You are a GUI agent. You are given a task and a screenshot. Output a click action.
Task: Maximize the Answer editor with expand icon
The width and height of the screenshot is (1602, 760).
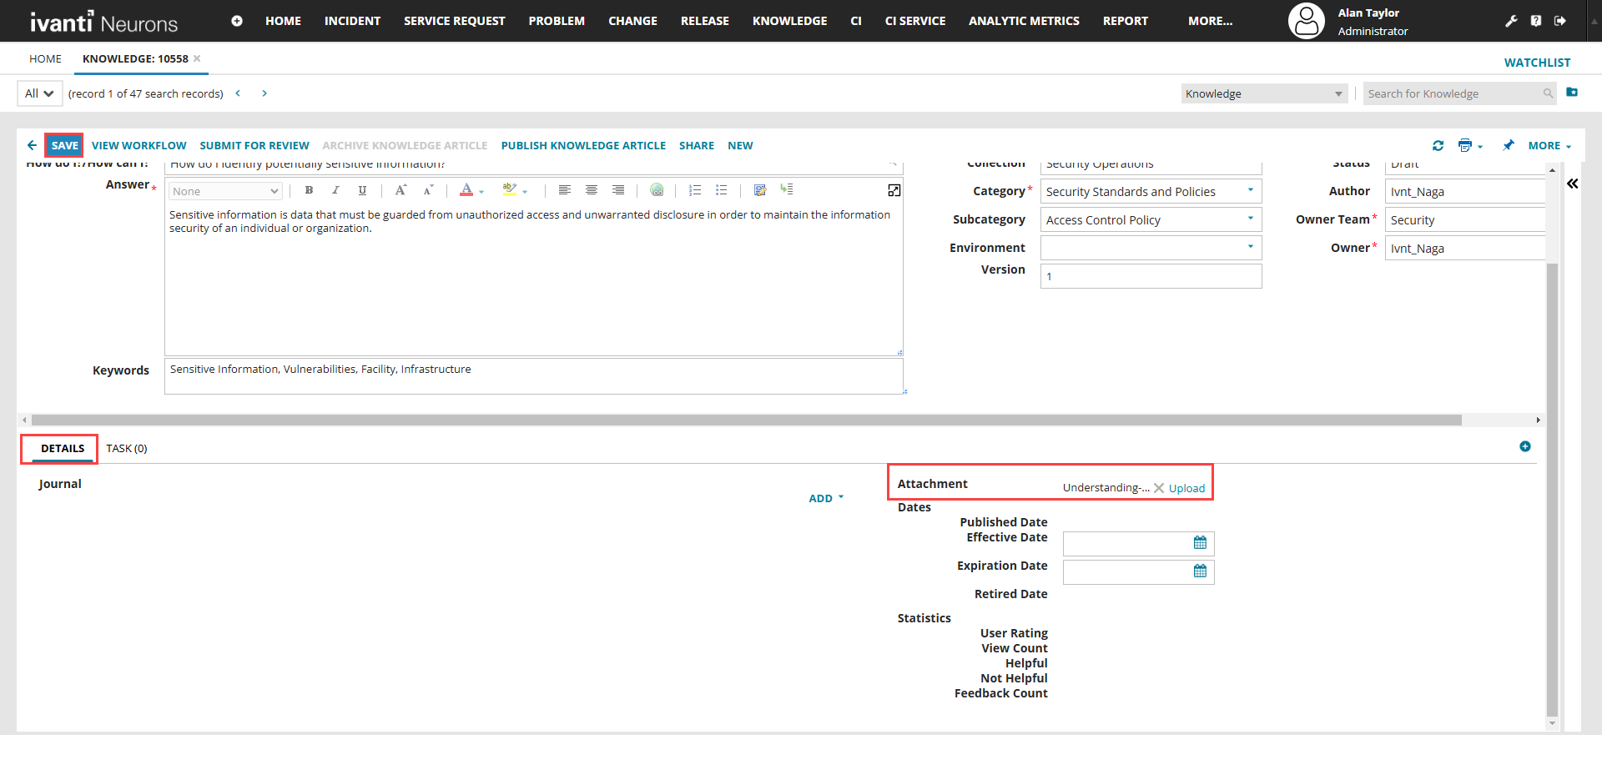point(894,191)
